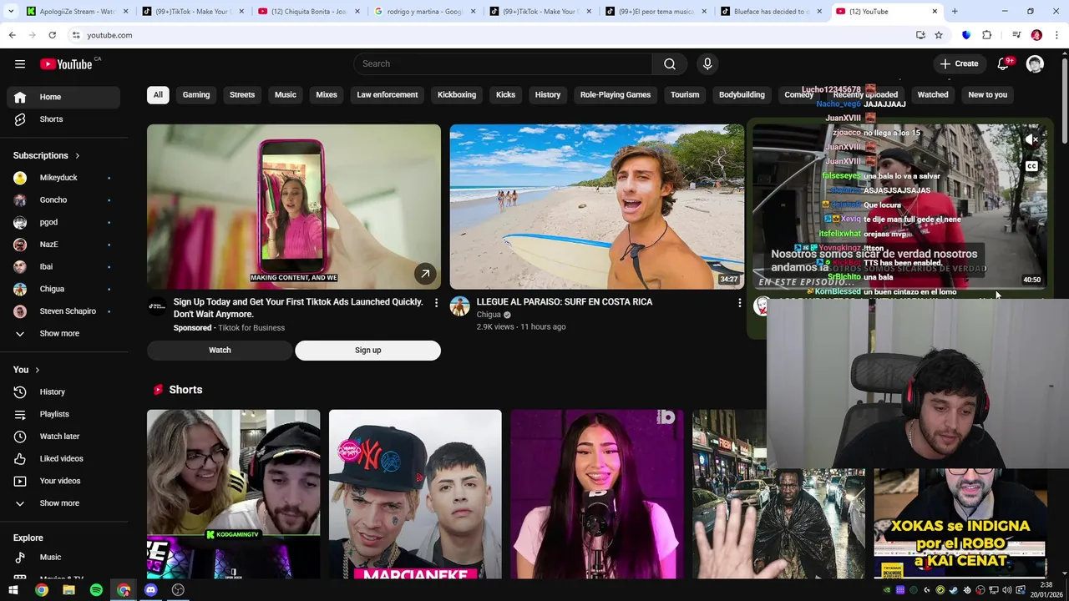Image resolution: width=1069 pixels, height=601 pixels.
Task: Click the search magnifier button
Action: pos(670,64)
